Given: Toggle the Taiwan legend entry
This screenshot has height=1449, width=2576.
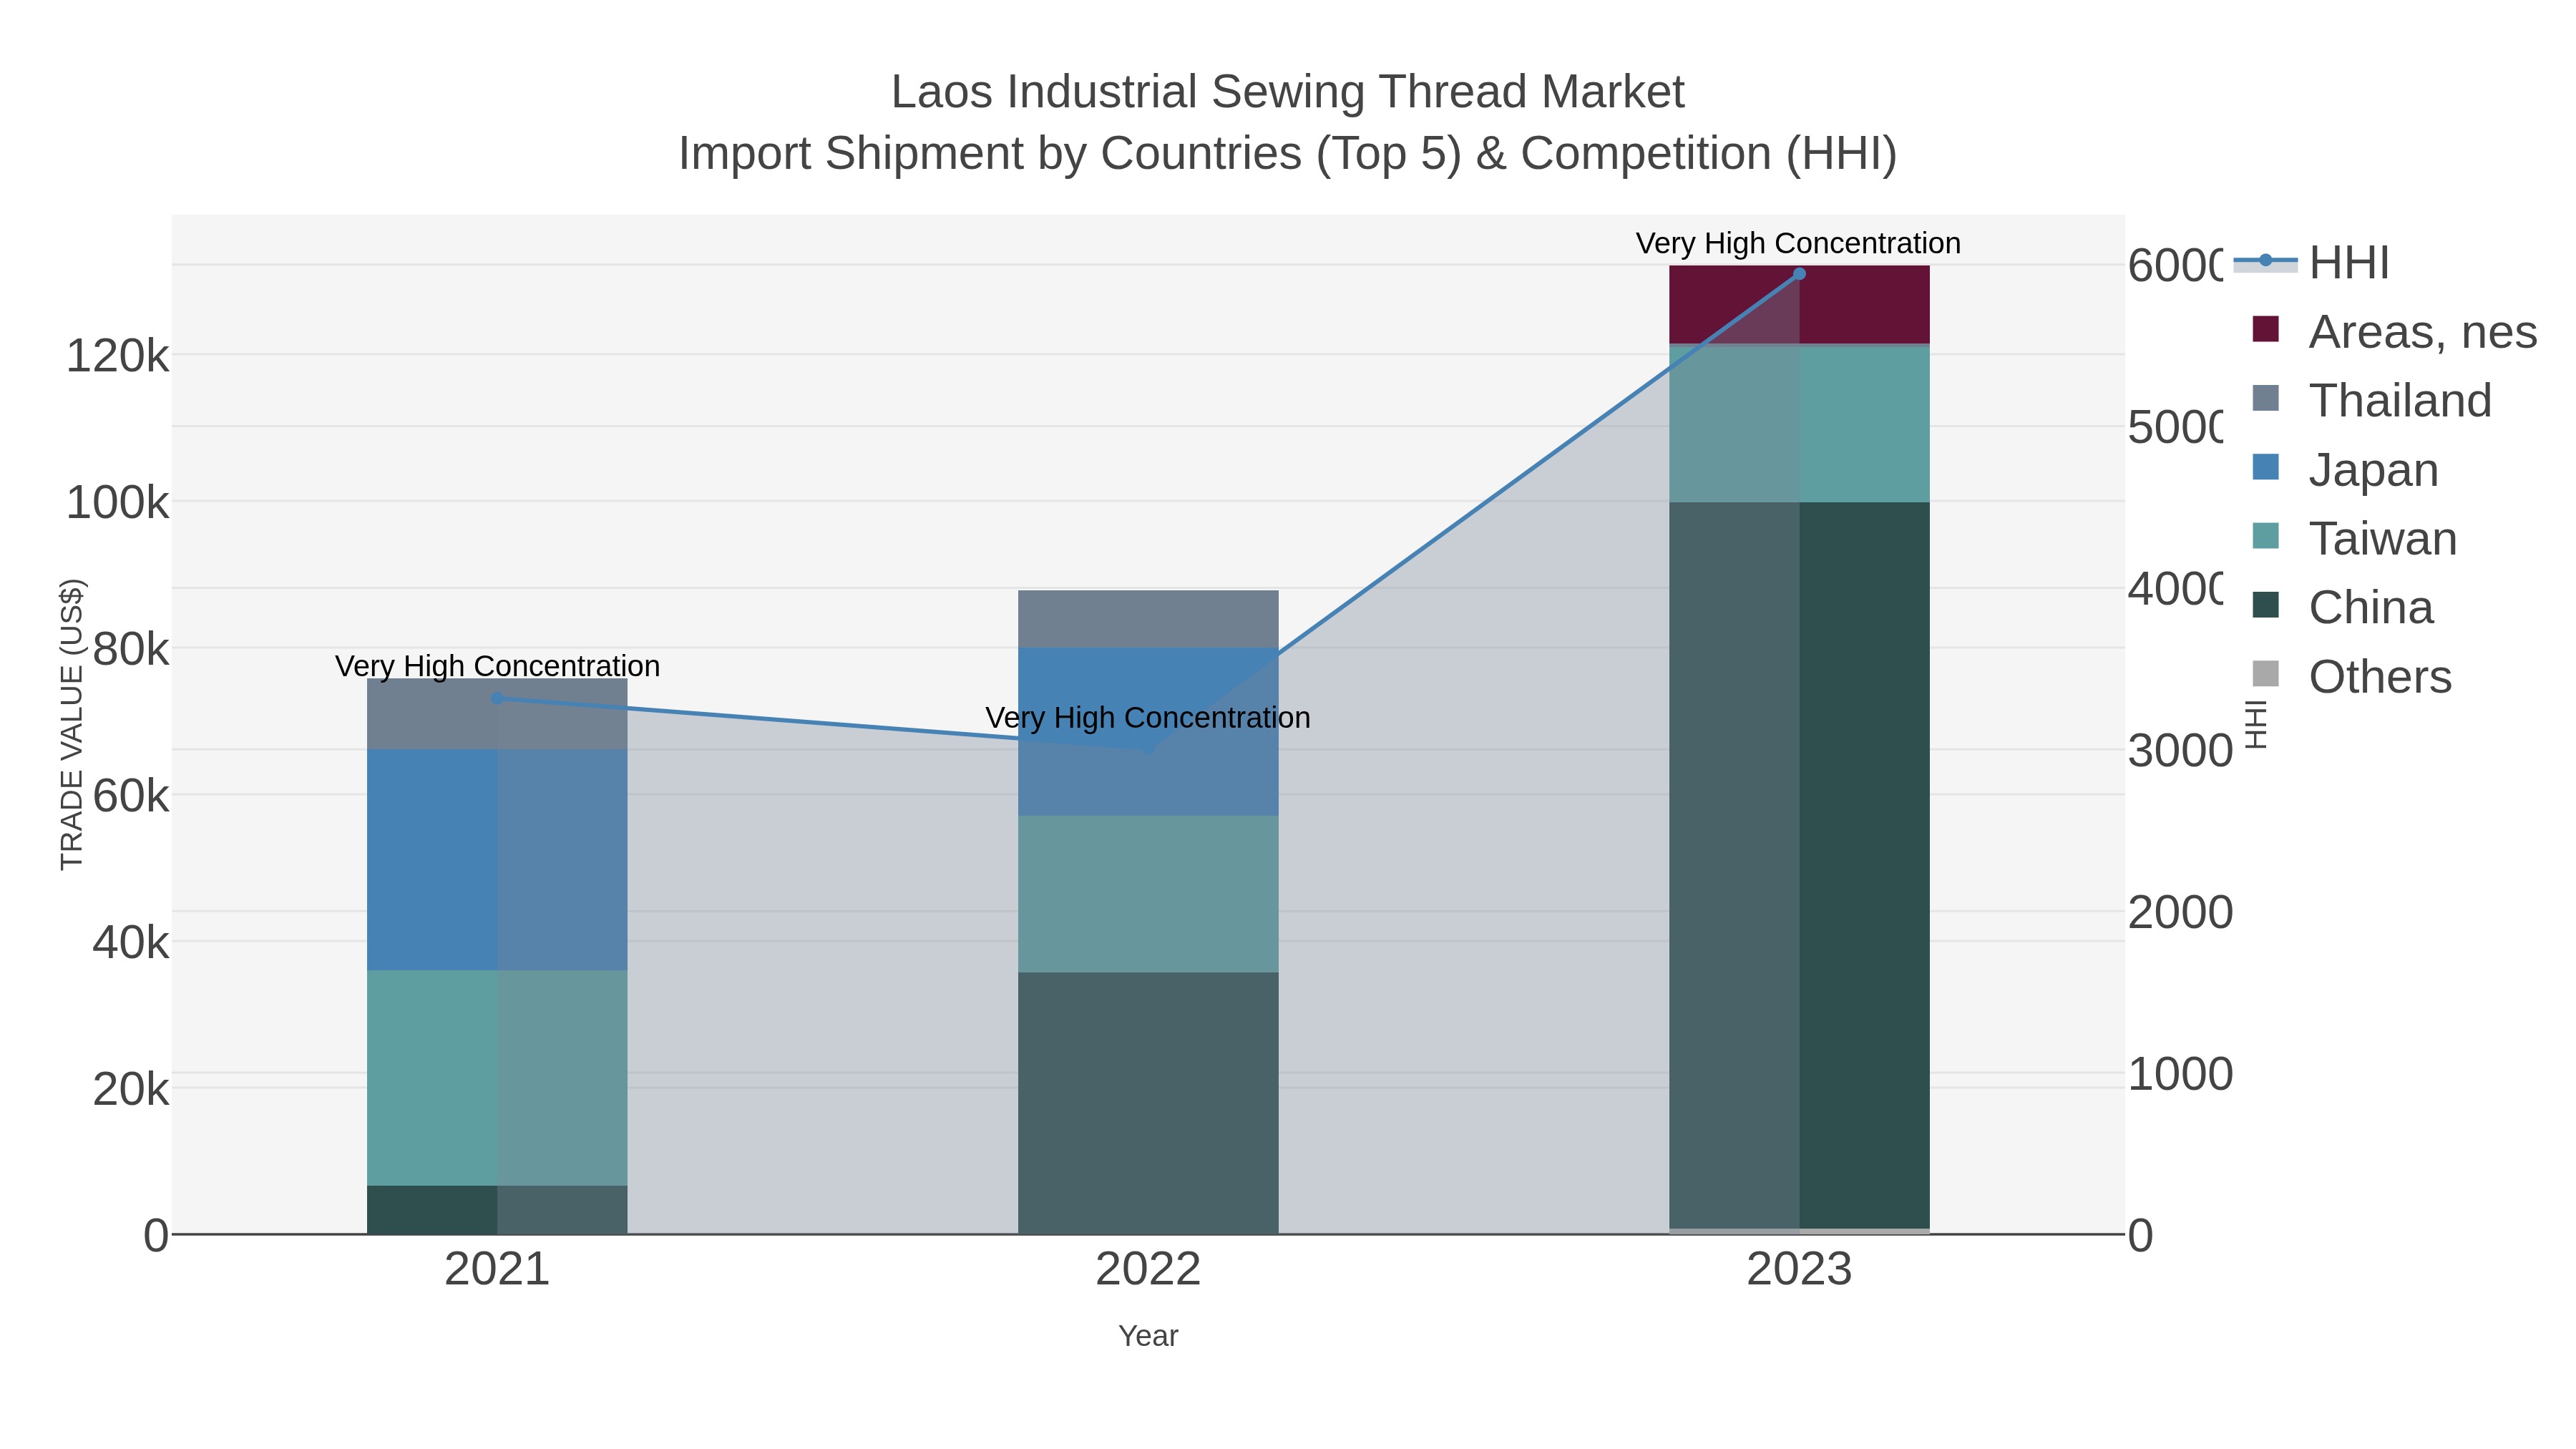Looking at the screenshot, I should [2354, 539].
